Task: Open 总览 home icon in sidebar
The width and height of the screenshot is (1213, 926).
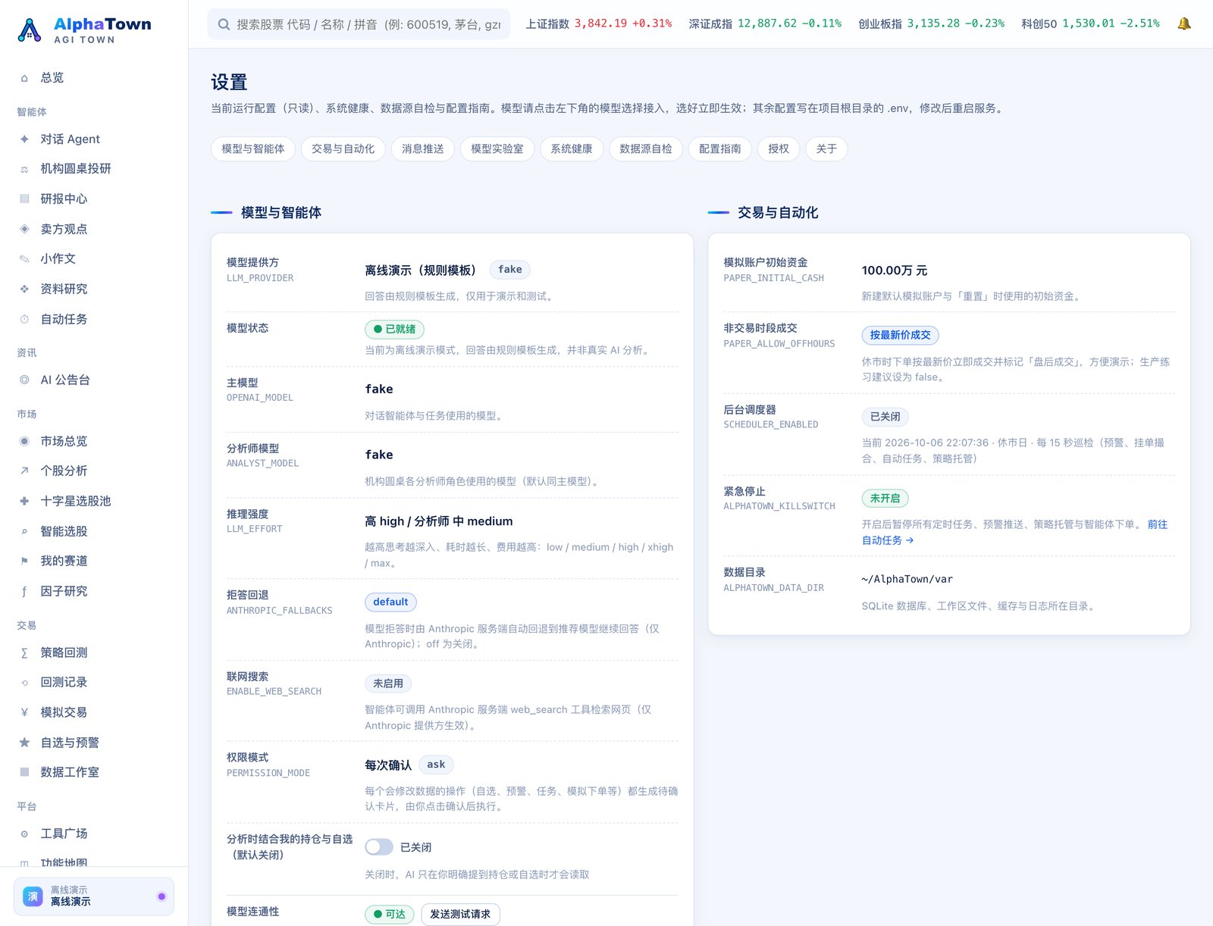Action: [24, 78]
